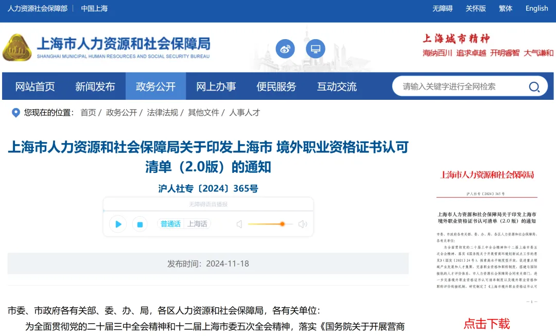This screenshot has width=556, height=336.
Task: Go to 网站首页 in navigation bar
Action: tap(35, 86)
